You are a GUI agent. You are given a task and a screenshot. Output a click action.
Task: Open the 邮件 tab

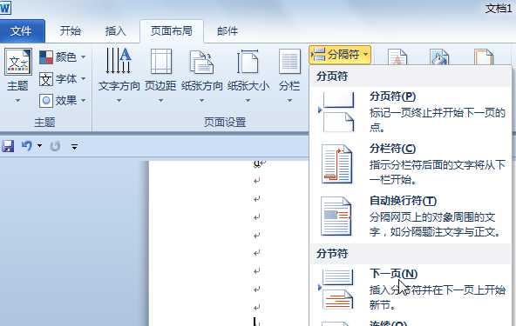pyautogui.click(x=227, y=30)
